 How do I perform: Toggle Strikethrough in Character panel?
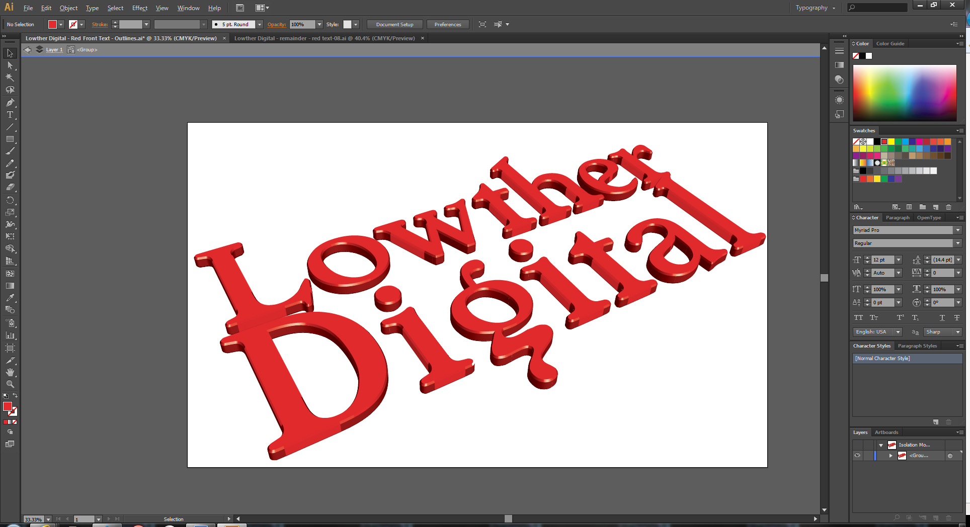(957, 318)
